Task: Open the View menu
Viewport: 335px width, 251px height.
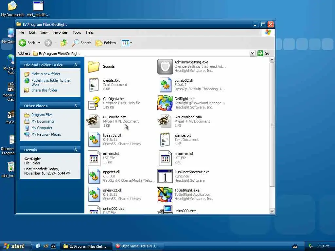Action: (44, 32)
